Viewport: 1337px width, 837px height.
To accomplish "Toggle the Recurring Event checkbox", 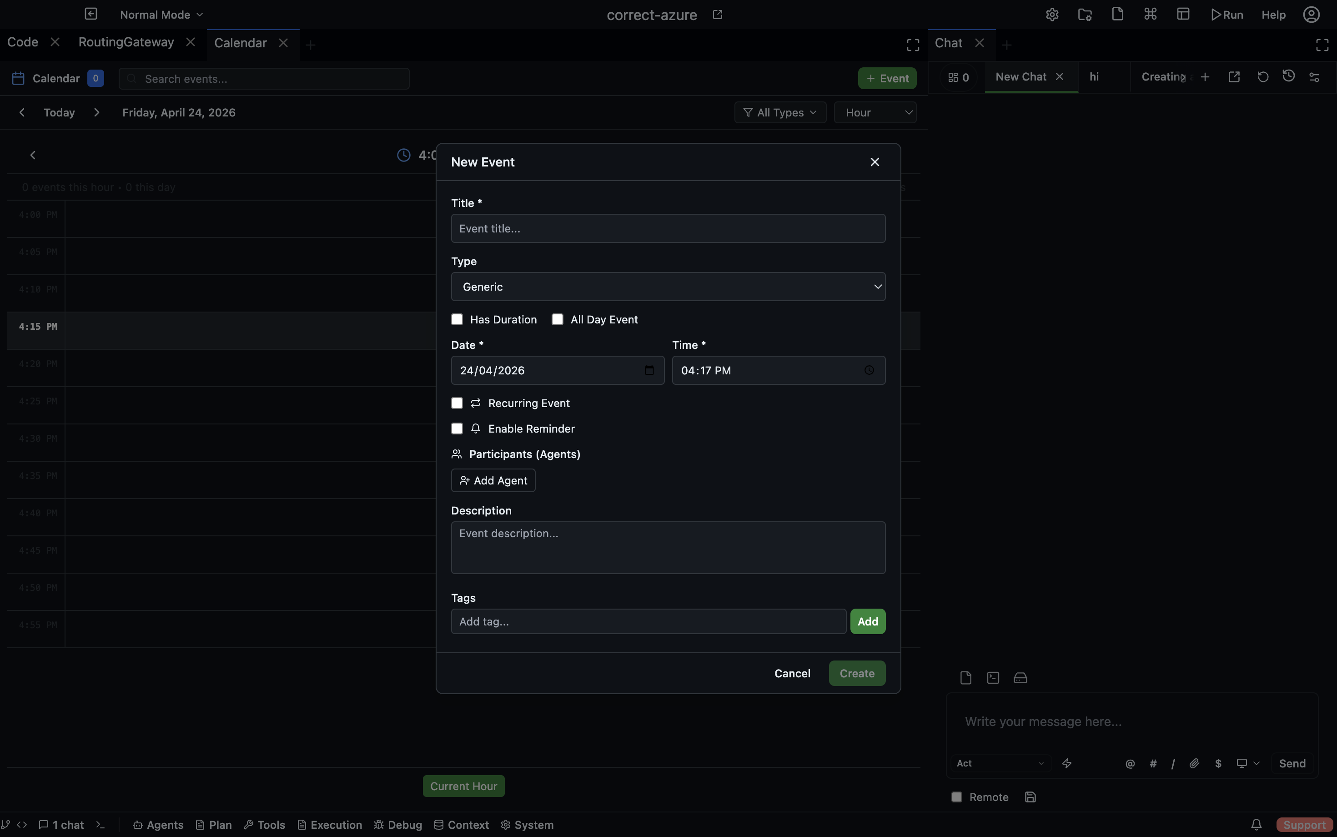I will 457,403.
